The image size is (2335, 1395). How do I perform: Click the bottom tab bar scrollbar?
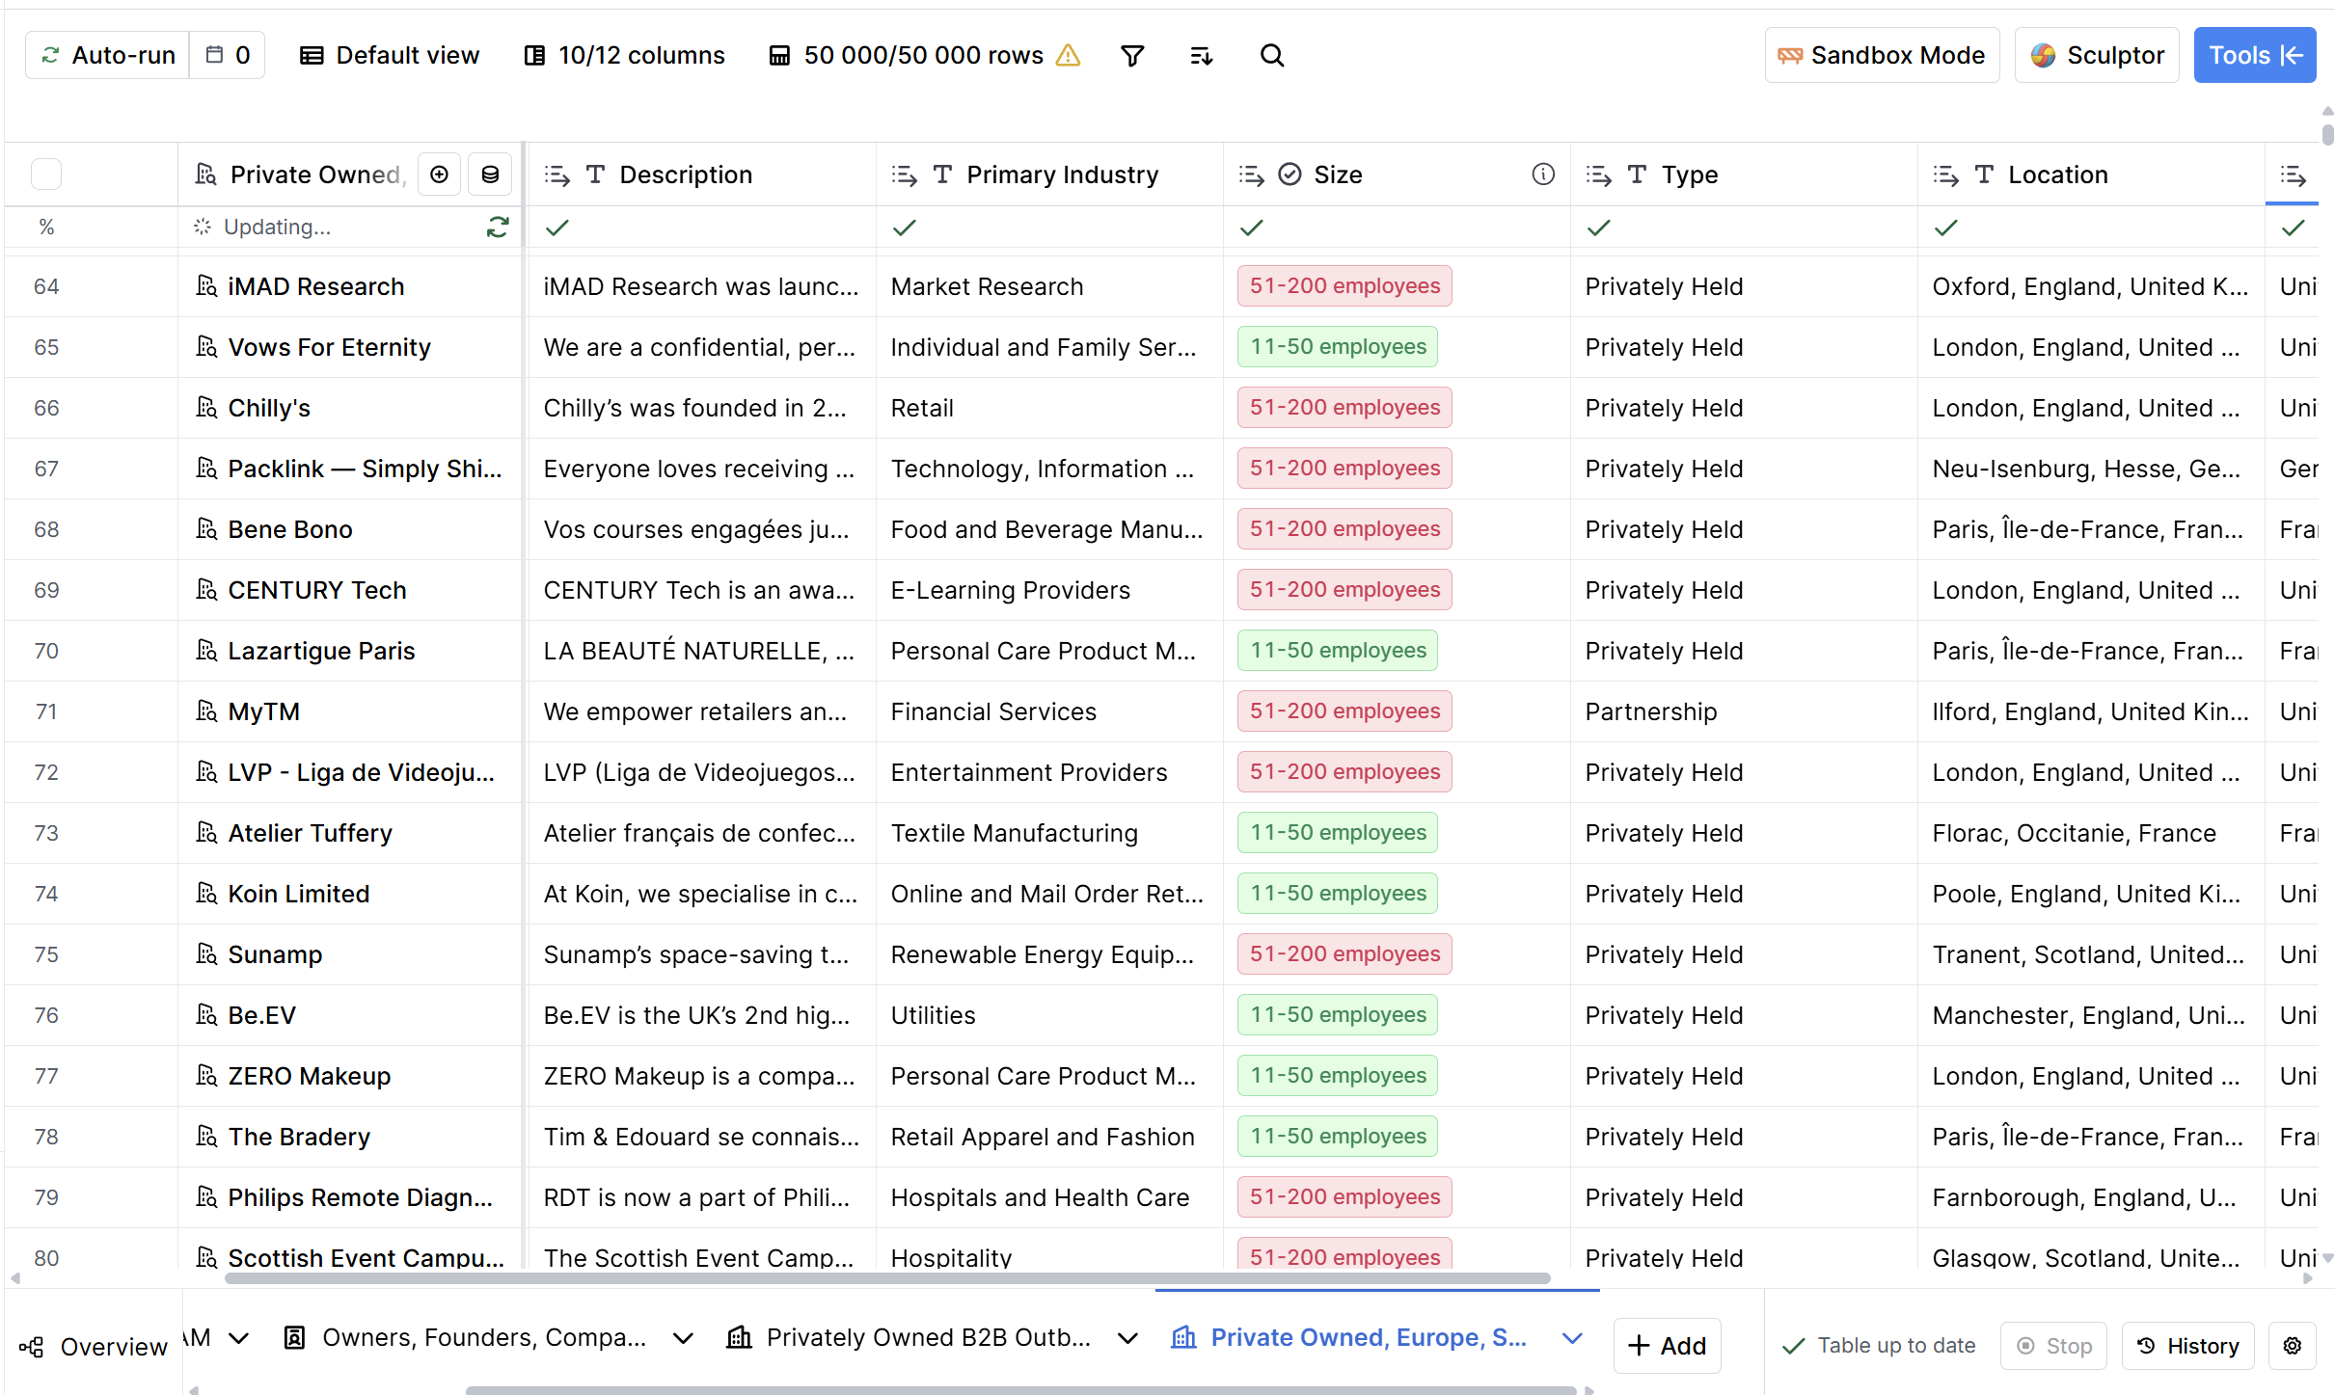[1020, 1390]
